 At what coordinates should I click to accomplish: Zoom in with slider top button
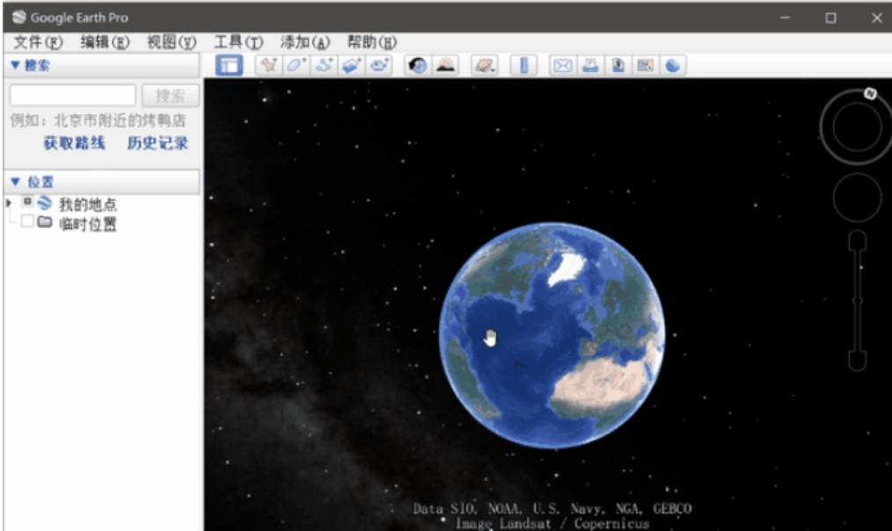pos(858,241)
